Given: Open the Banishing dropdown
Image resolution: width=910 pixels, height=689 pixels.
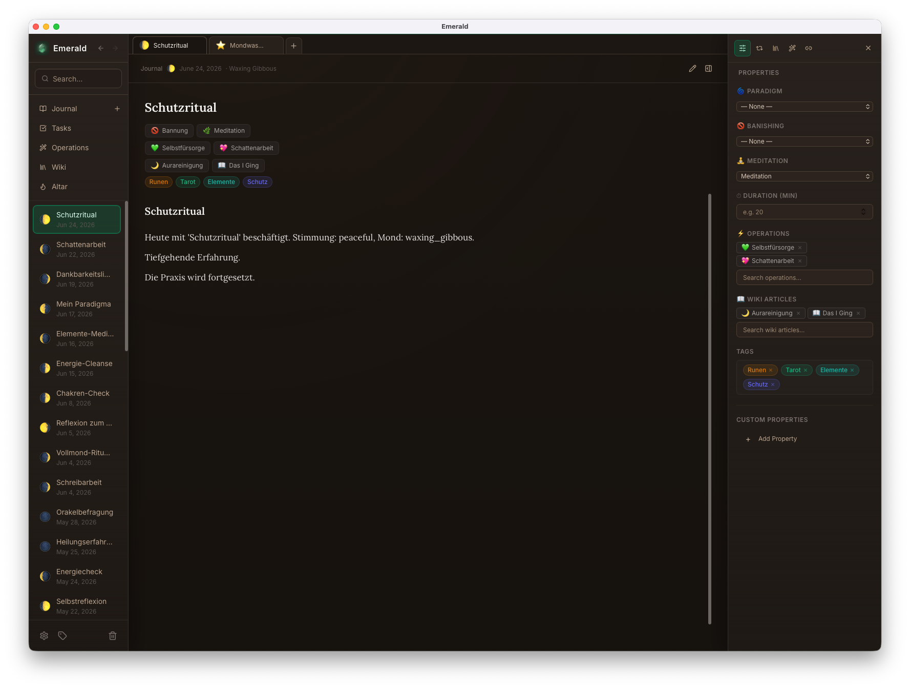Looking at the screenshot, I should (805, 141).
